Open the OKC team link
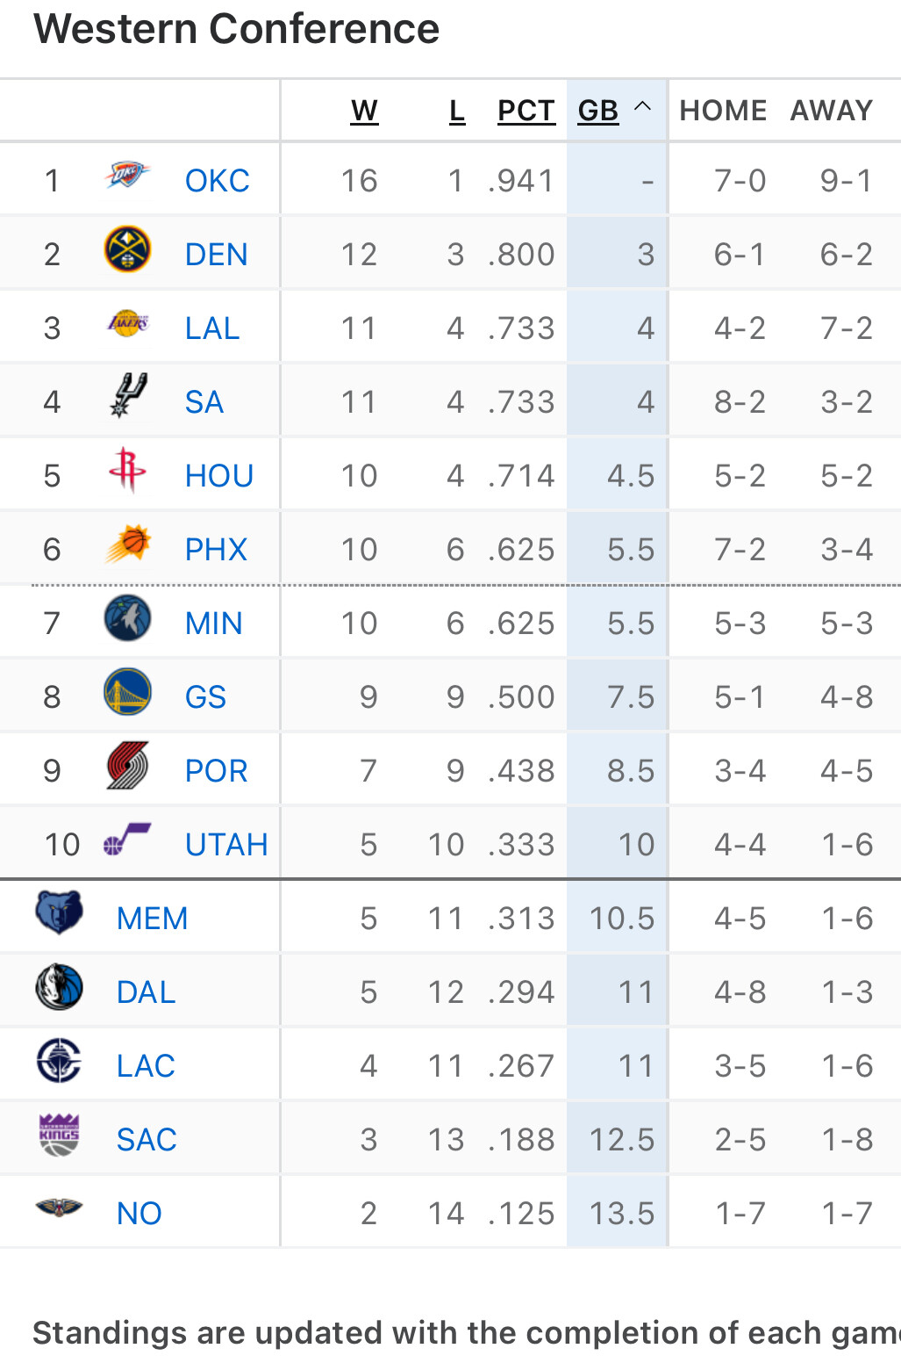 [217, 181]
